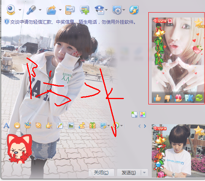Image resolution: width=205 pixels, height=181 pixels.
Task: Open the dropdown next to the remote desktop icon
Action: (x=124, y=10)
